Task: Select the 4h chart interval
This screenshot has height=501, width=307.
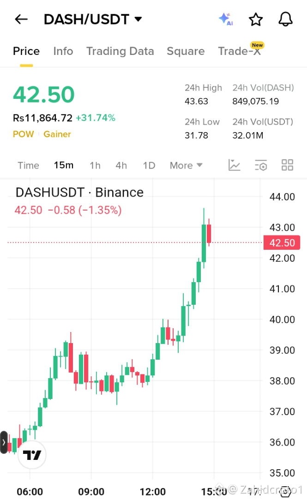Action: click(121, 165)
